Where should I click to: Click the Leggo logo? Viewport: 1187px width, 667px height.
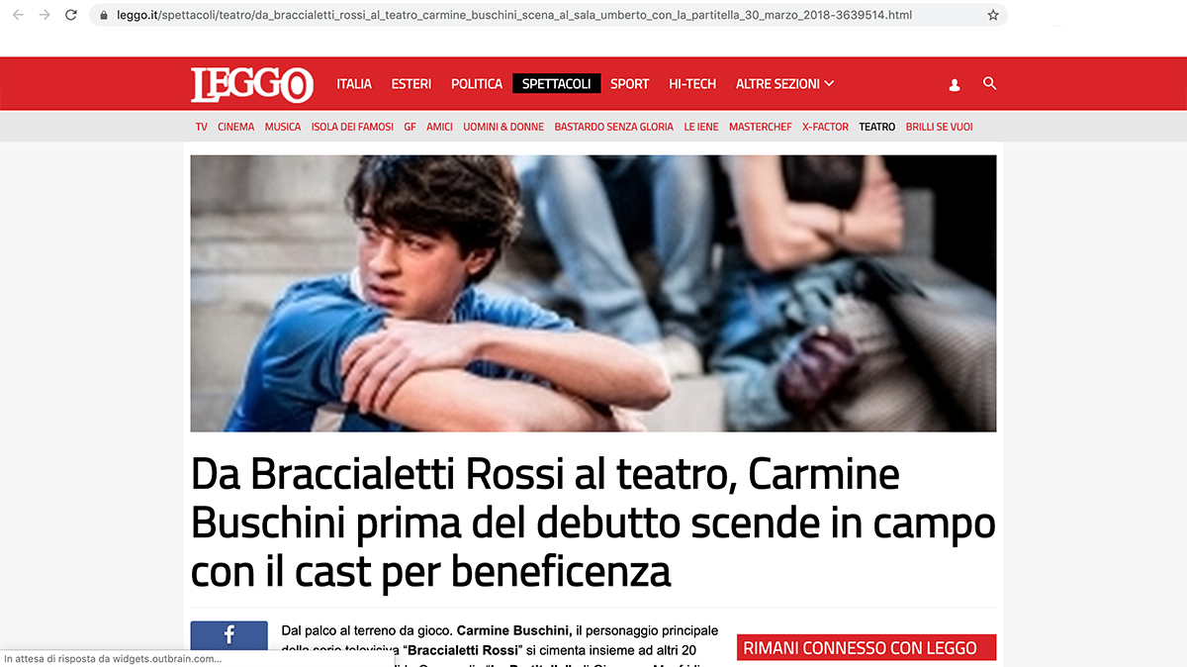click(252, 84)
